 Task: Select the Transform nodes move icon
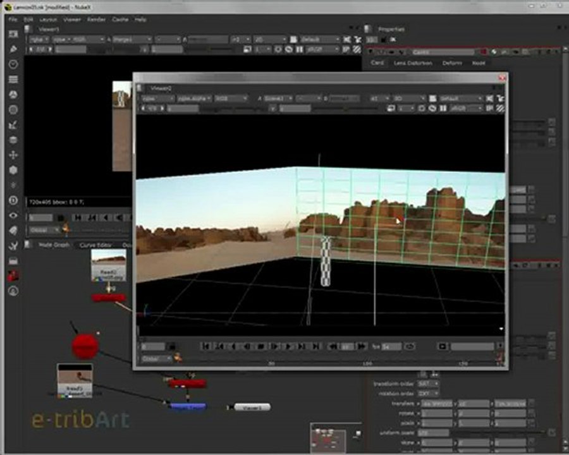pos(13,155)
